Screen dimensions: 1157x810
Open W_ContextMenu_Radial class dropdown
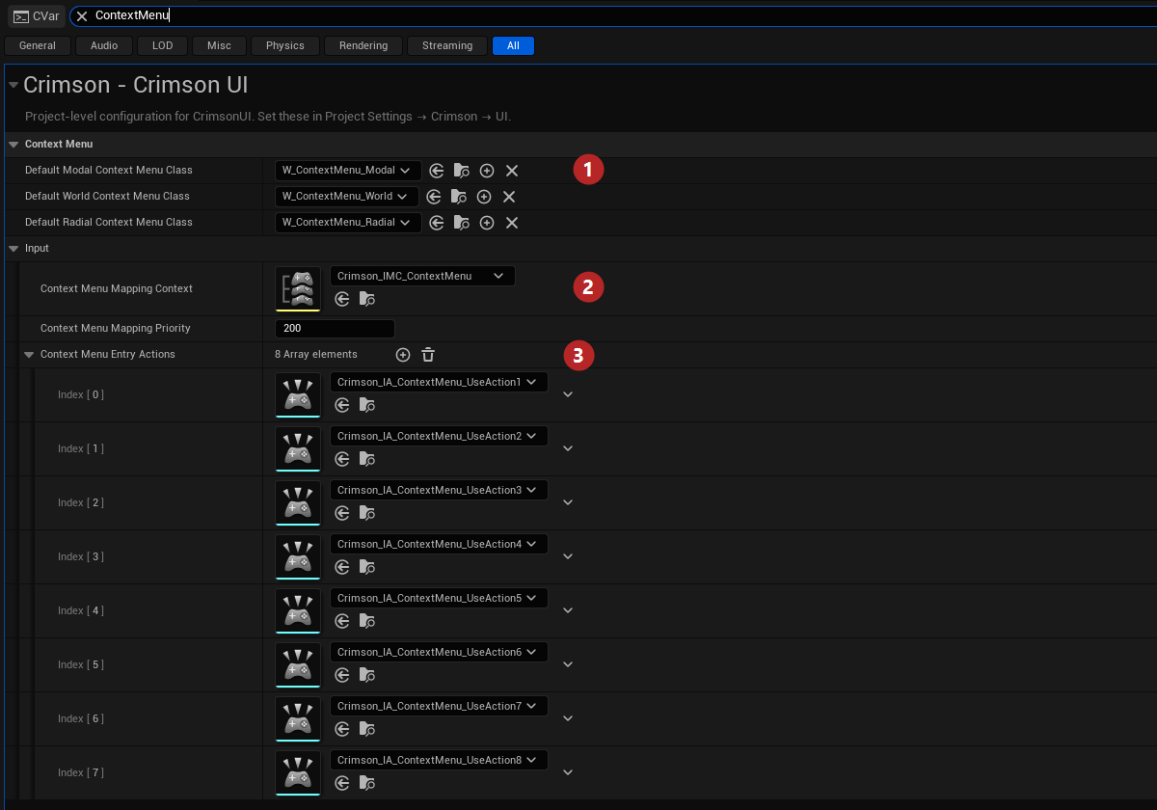[x=348, y=223]
